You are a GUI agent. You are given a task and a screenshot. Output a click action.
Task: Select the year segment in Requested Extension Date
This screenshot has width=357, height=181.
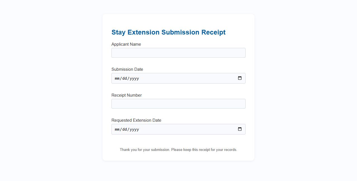(134, 129)
